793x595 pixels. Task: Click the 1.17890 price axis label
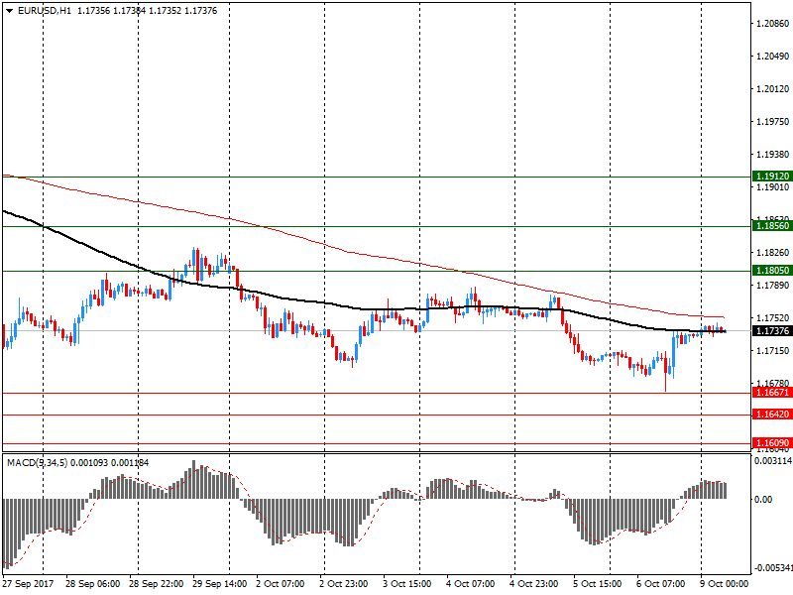(x=773, y=286)
